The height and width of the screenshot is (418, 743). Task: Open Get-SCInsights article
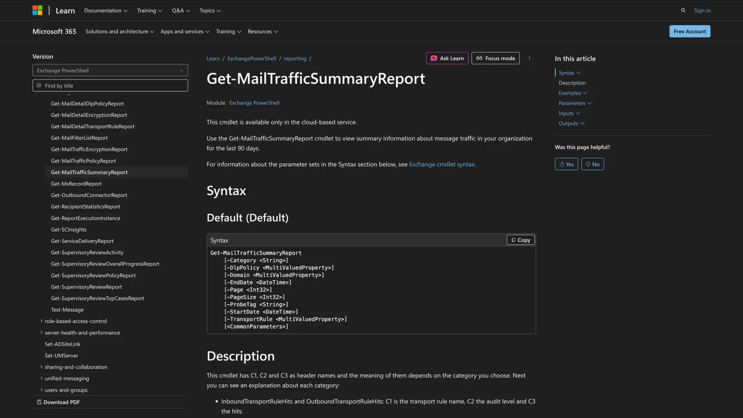(x=69, y=229)
